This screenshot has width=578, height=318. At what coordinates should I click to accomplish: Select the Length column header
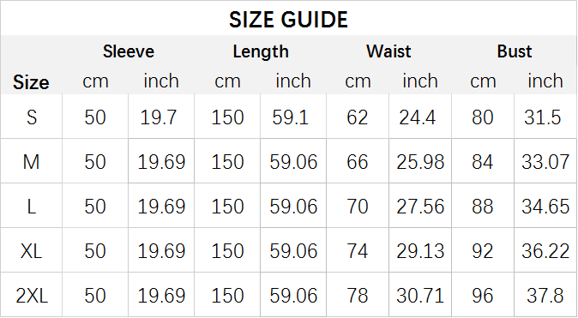pyautogui.click(x=261, y=51)
